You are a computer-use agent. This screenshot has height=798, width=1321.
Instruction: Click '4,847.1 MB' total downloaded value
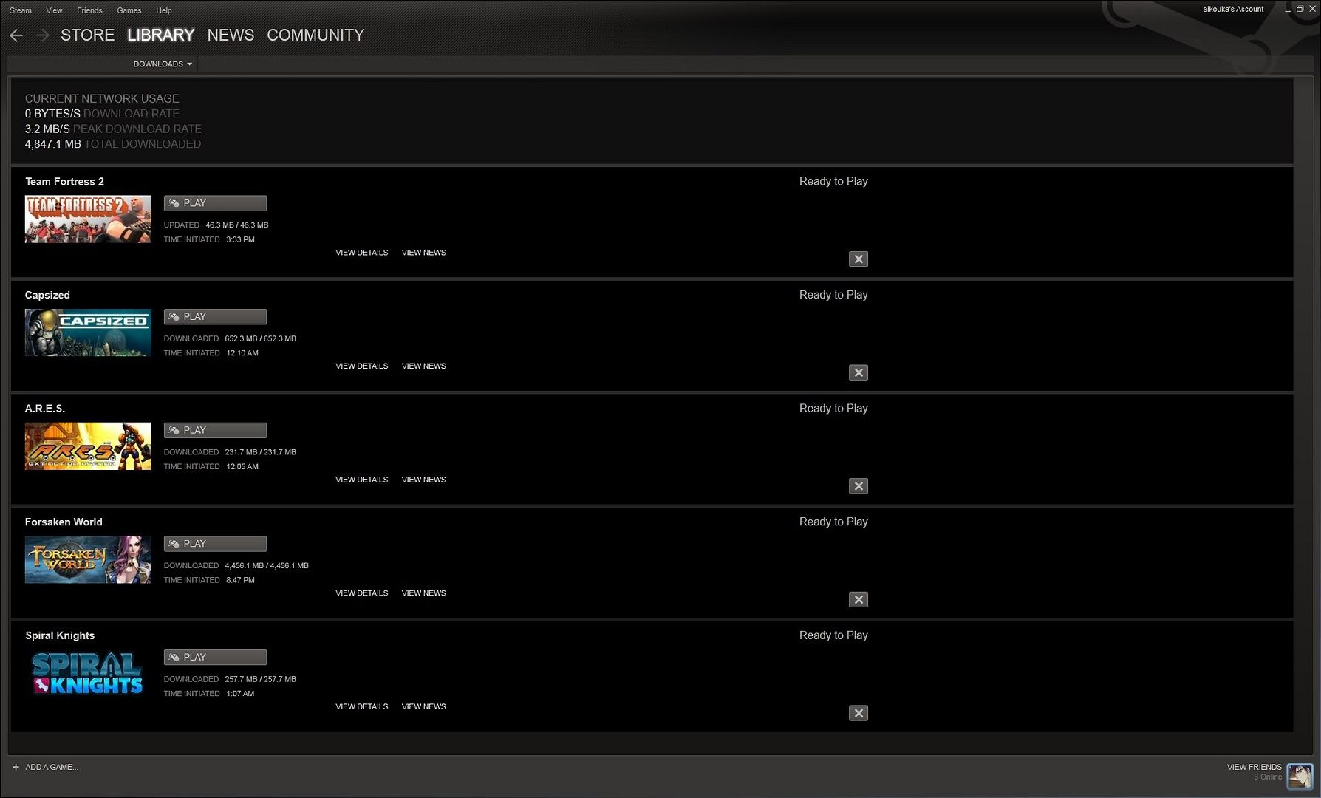click(52, 144)
